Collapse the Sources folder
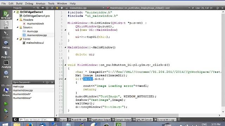This screenshot has width=225, height=126. [x=18, y=27]
